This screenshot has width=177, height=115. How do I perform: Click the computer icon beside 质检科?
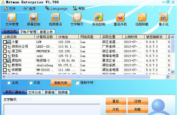[9, 61]
